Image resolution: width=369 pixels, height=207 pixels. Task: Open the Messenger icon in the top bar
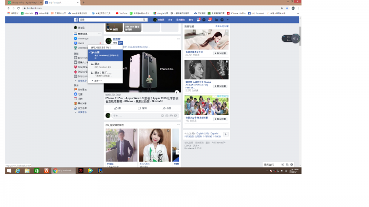point(204,20)
